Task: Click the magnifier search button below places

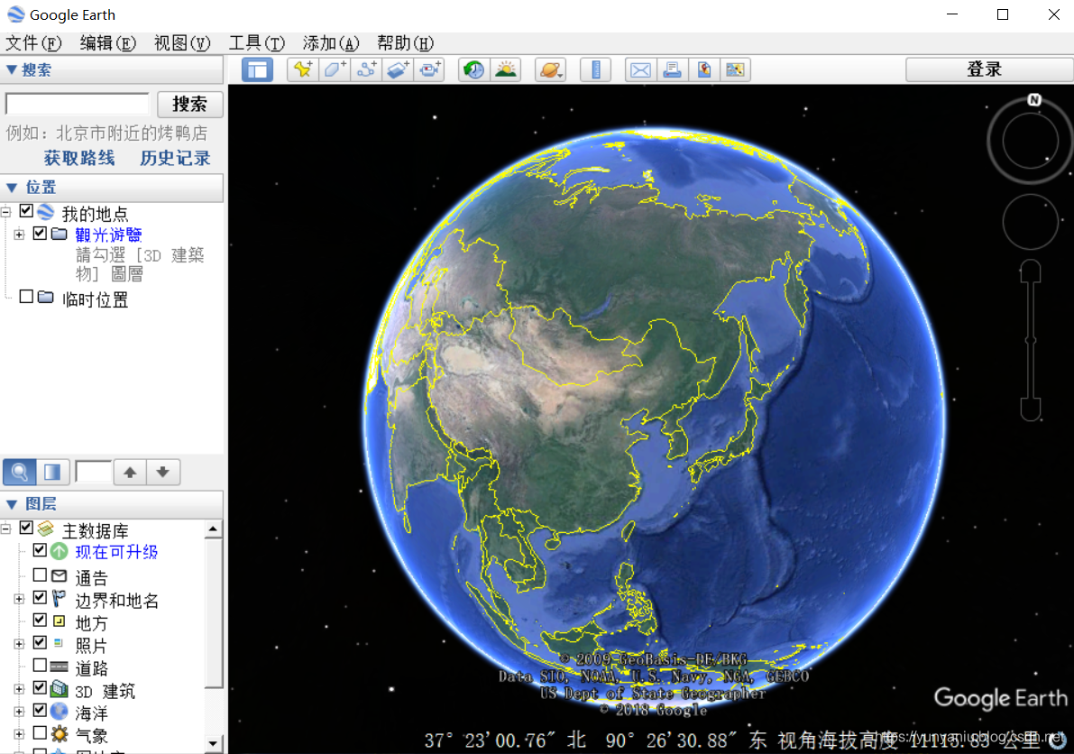Action: coord(20,472)
